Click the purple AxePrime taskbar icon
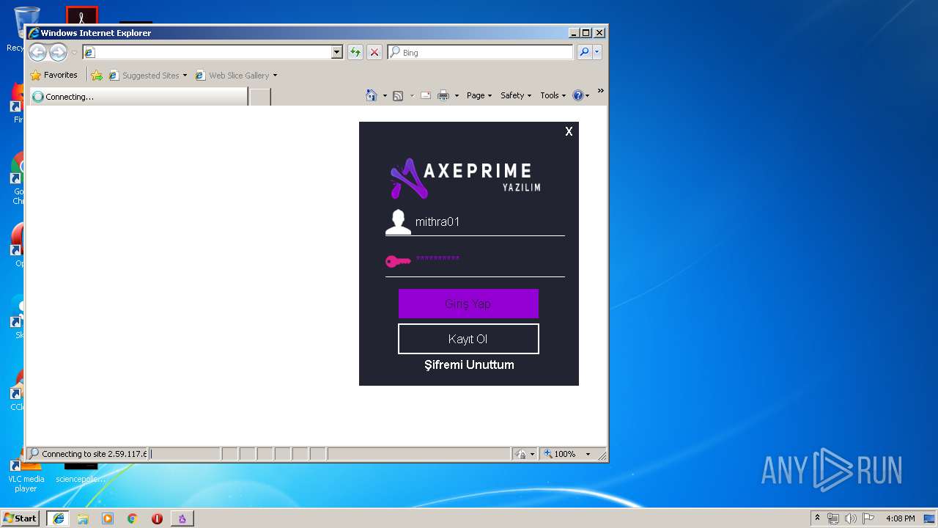 click(x=182, y=518)
